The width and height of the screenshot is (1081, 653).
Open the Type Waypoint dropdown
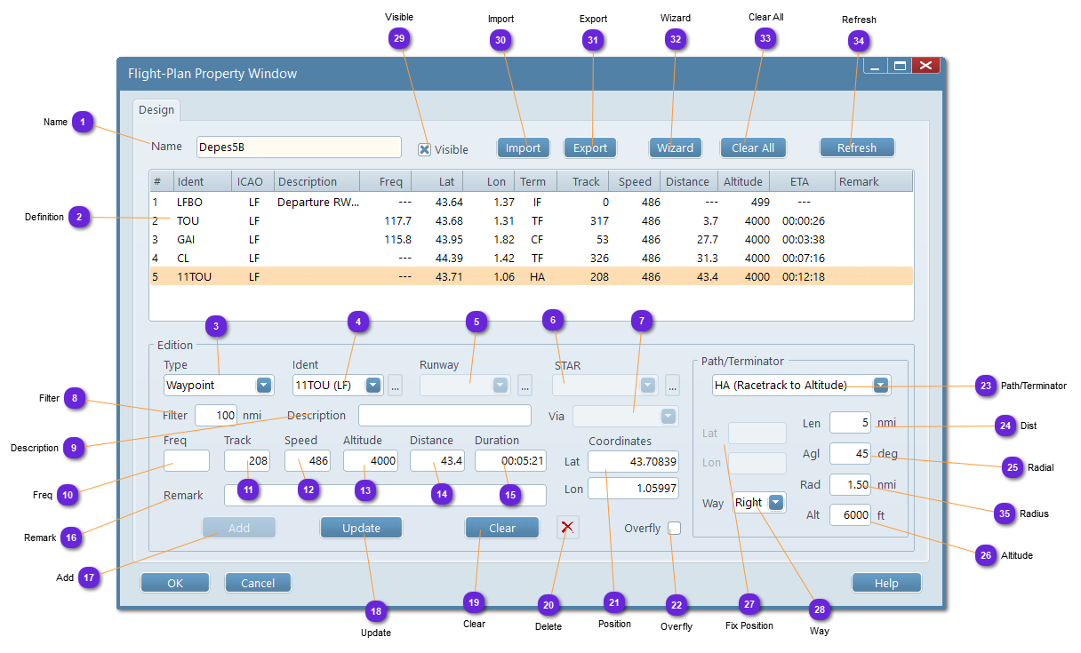(263, 385)
